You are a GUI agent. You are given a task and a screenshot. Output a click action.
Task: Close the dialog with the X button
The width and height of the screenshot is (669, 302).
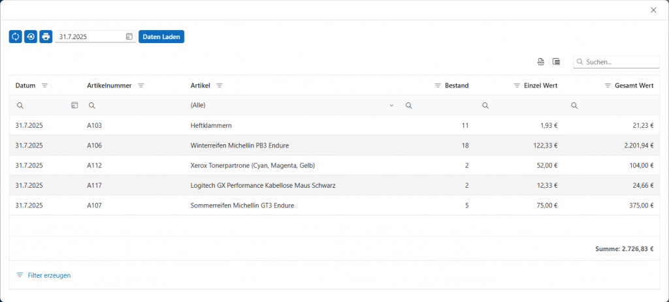click(x=653, y=10)
